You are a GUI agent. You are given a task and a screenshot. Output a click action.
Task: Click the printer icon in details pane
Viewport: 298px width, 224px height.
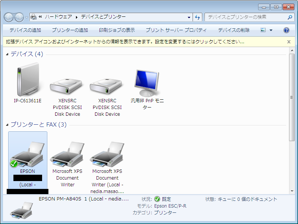[x=21, y=210]
